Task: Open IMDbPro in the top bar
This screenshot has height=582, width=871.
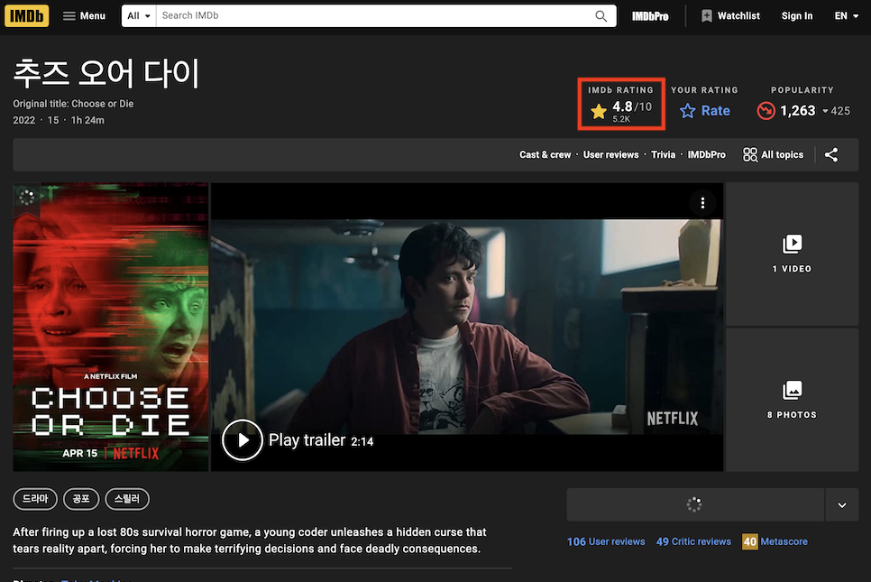Action: pyautogui.click(x=650, y=16)
